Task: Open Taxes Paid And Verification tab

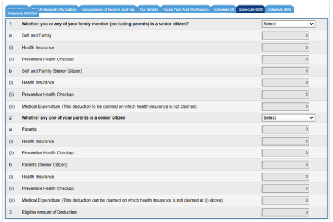Action: coord(186,9)
